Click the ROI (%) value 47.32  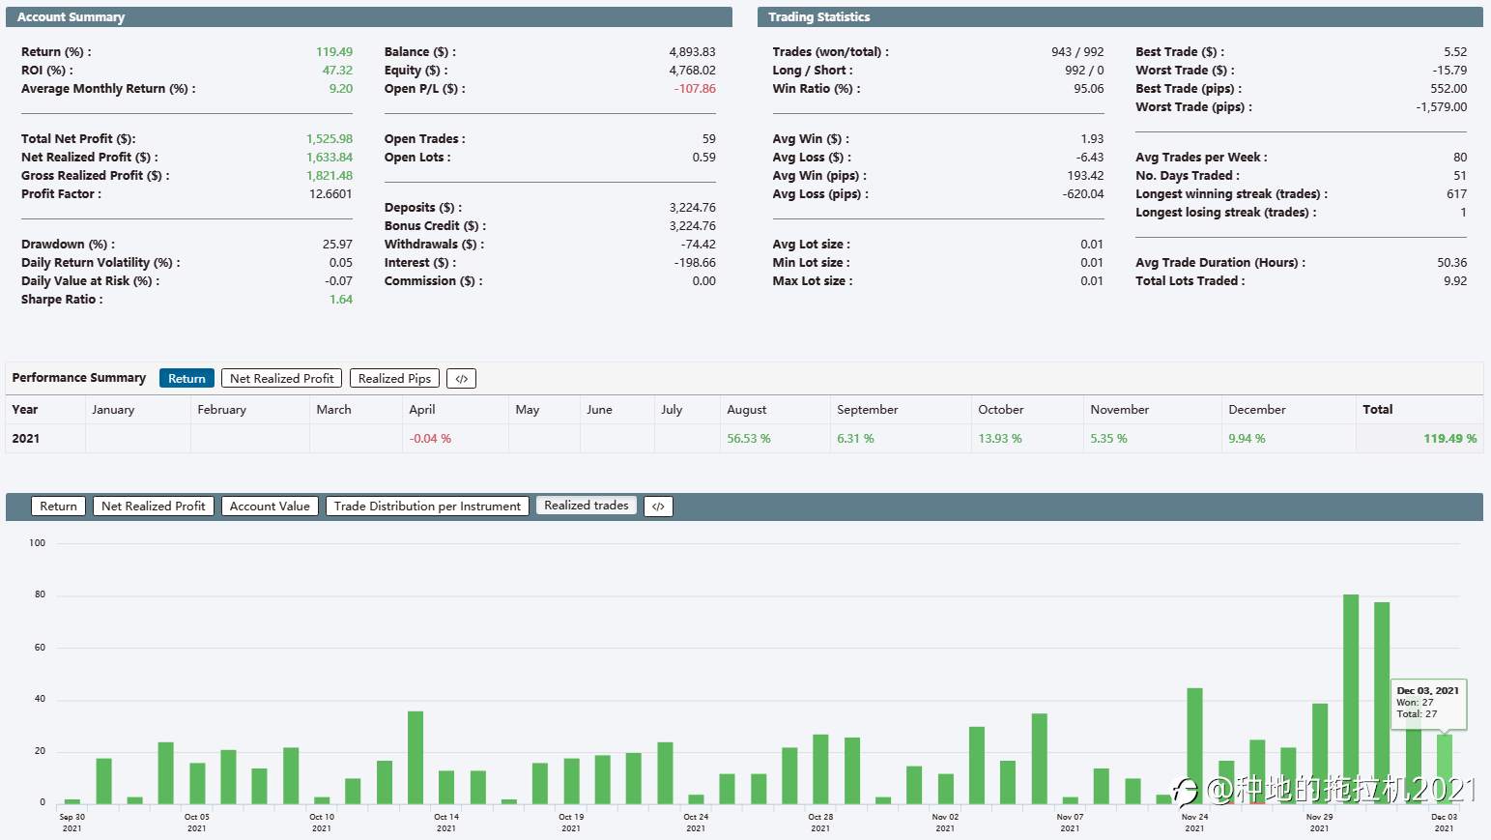(x=337, y=71)
